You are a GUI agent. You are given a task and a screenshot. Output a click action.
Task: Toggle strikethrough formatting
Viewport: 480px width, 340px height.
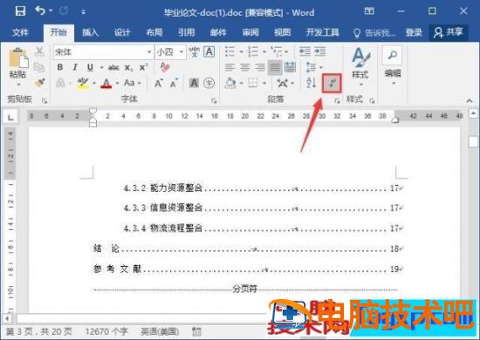click(x=113, y=68)
